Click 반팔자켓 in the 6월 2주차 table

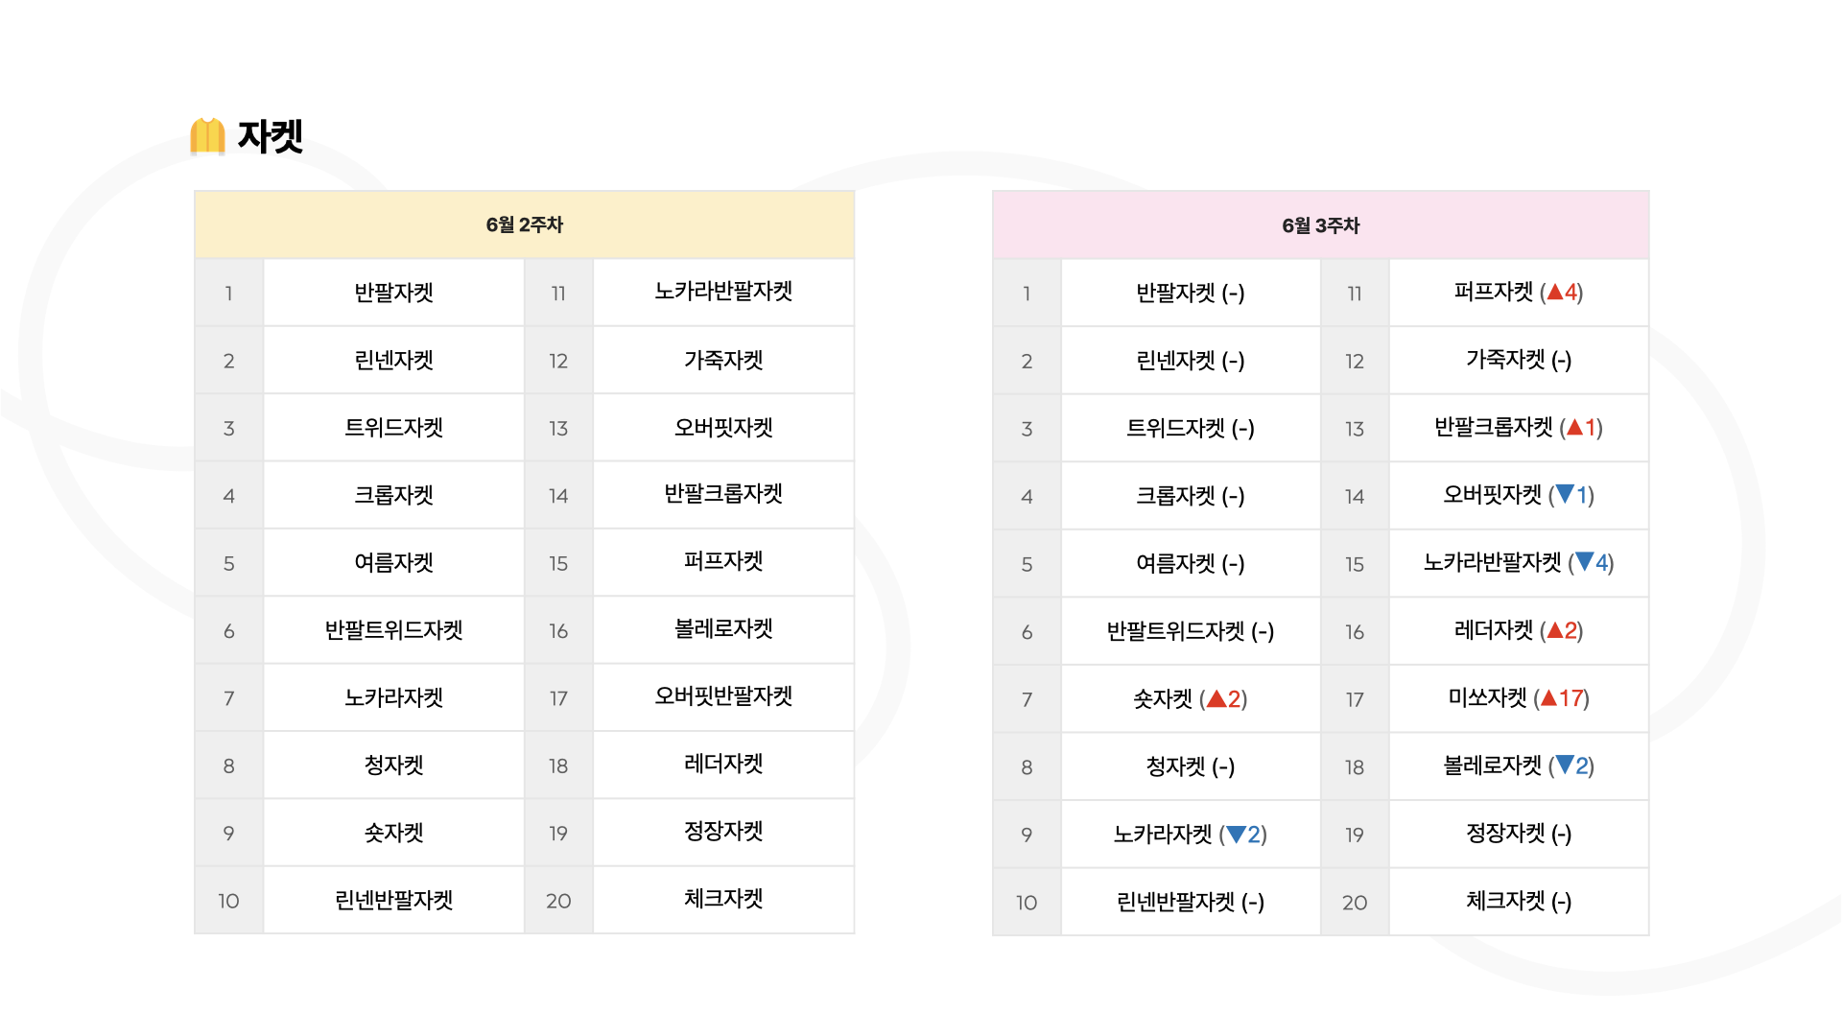coord(394,293)
